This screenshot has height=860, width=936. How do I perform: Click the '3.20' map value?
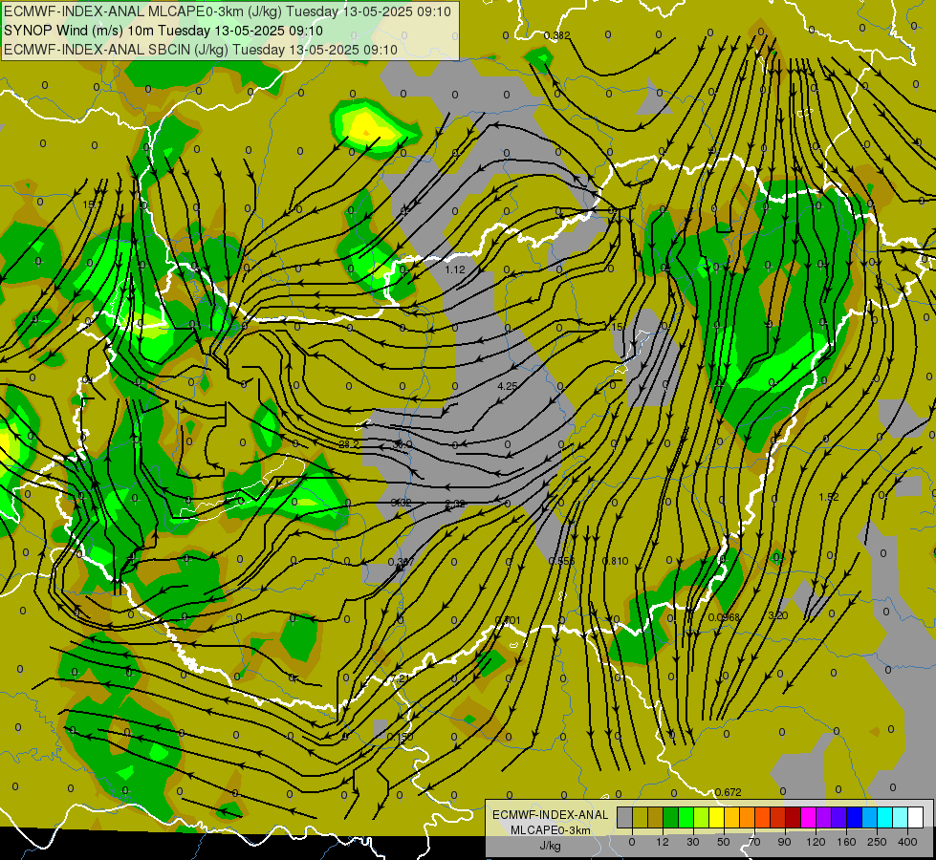pos(778,616)
